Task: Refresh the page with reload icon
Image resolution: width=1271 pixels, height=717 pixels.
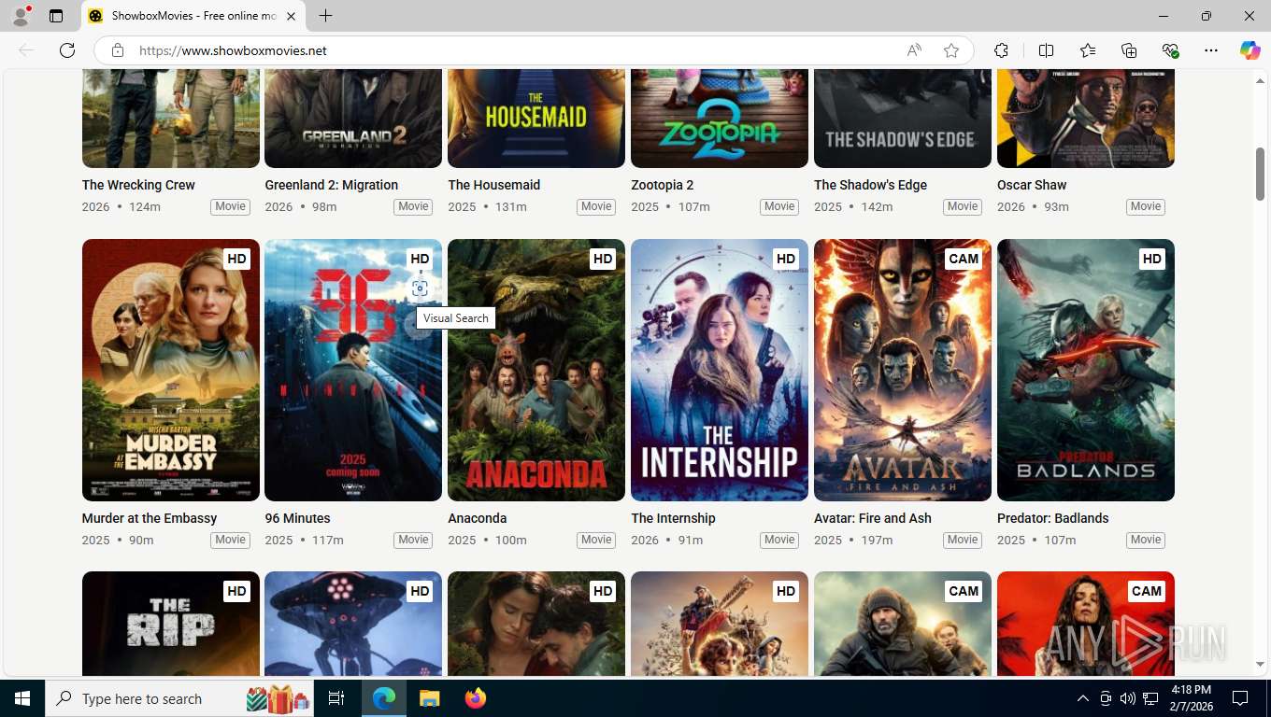Action: pos(67,50)
